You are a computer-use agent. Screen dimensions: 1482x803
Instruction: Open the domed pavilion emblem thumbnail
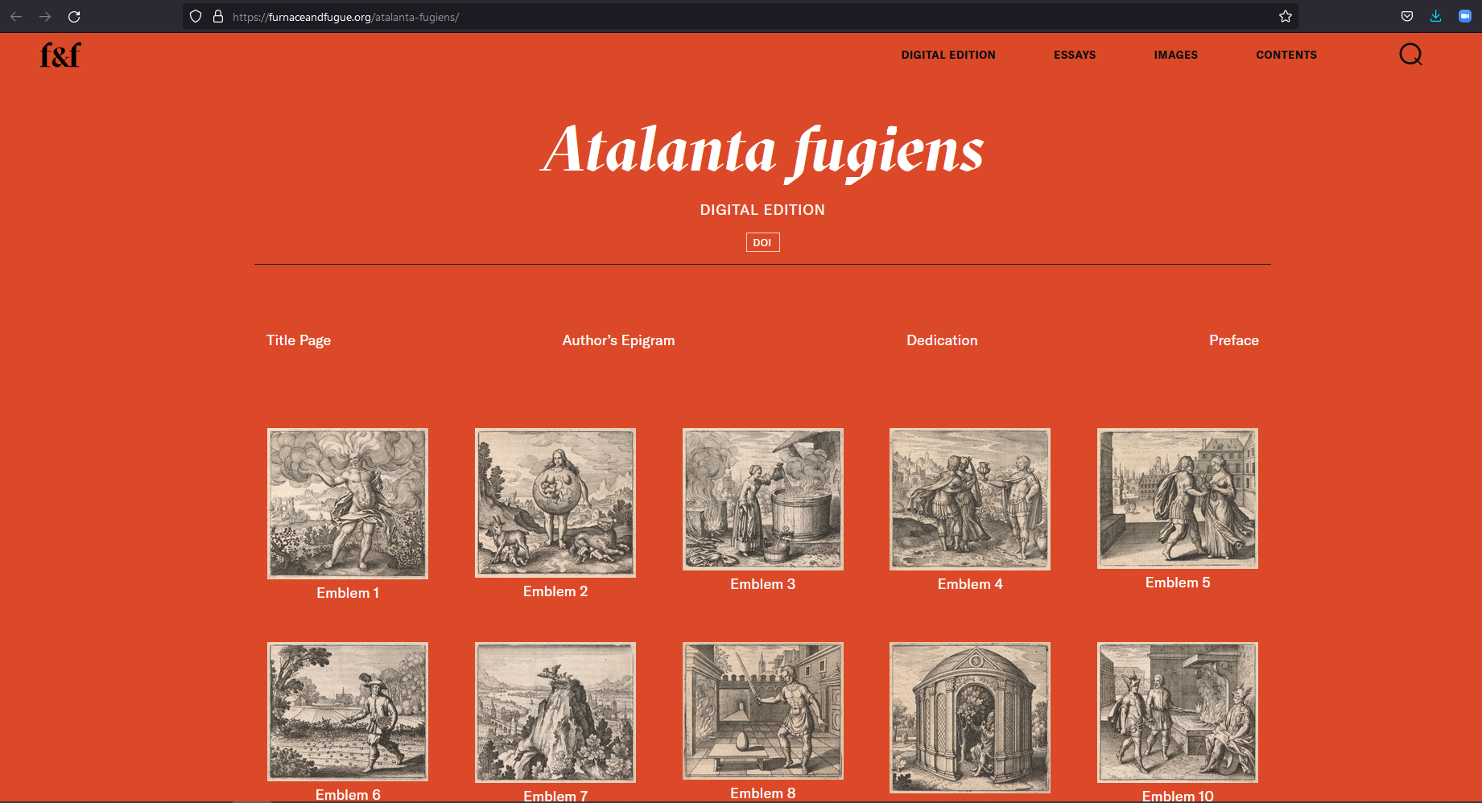point(970,718)
